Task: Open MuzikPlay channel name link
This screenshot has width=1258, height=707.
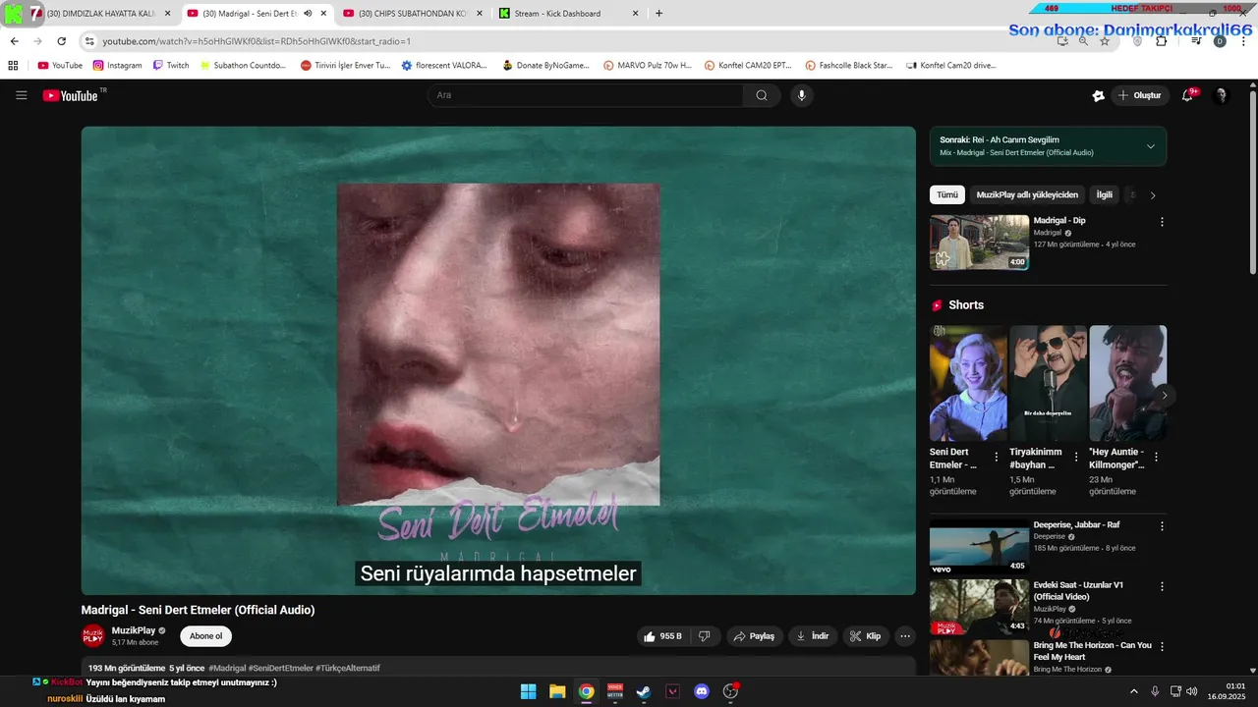Action: 133,630
